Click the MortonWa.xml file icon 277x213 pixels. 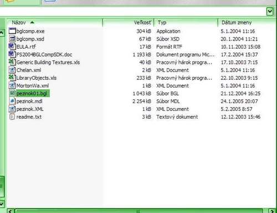pyautogui.click(x=12, y=85)
